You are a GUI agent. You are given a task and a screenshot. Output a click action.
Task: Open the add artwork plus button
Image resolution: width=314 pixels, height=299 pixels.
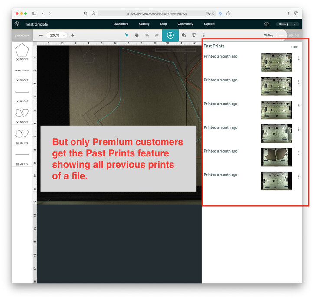click(170, 35)
